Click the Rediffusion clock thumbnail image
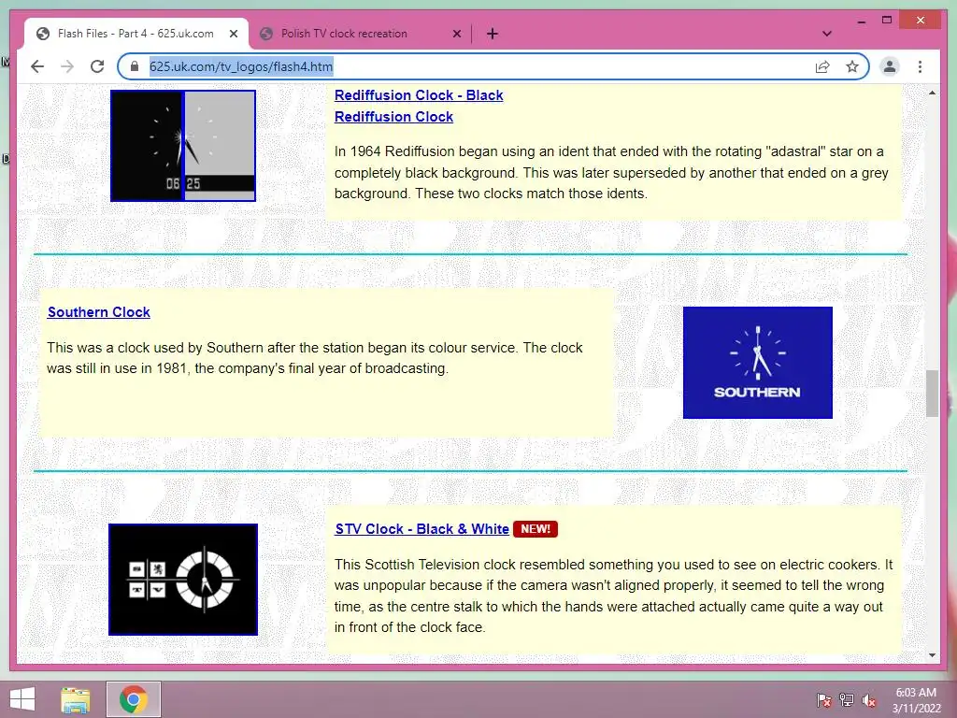 click(x=183, y=145)
